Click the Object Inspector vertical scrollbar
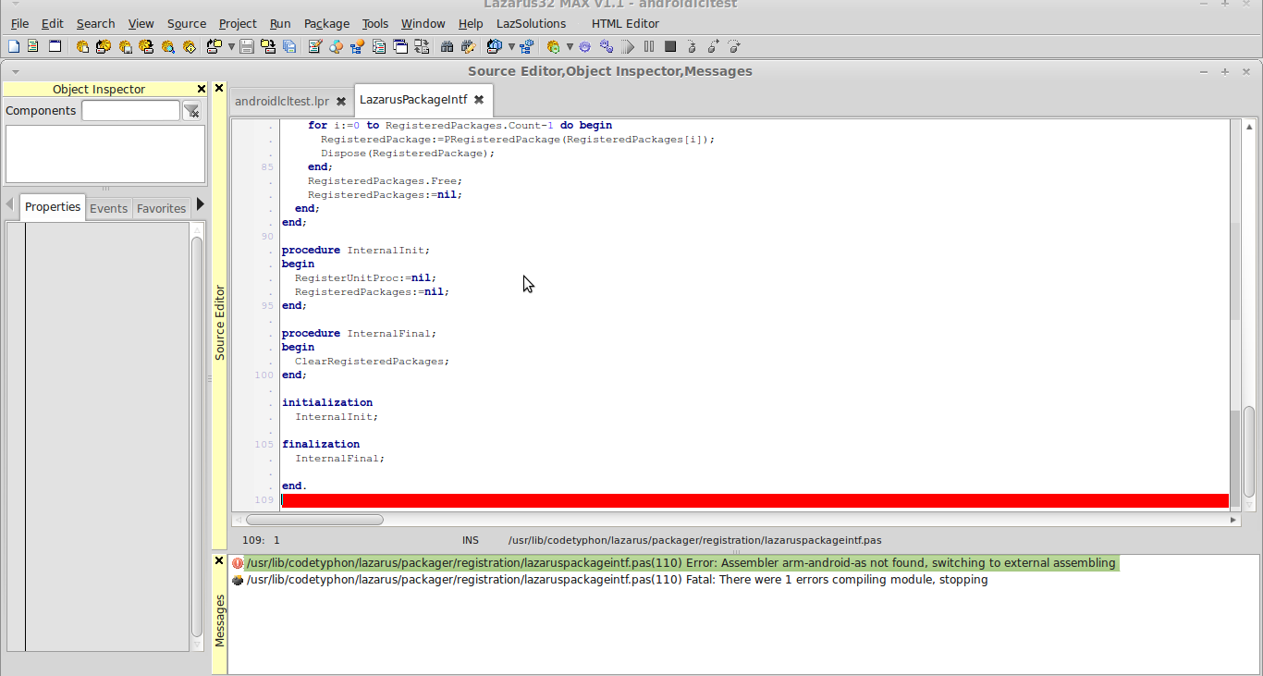 pos(197,436)
